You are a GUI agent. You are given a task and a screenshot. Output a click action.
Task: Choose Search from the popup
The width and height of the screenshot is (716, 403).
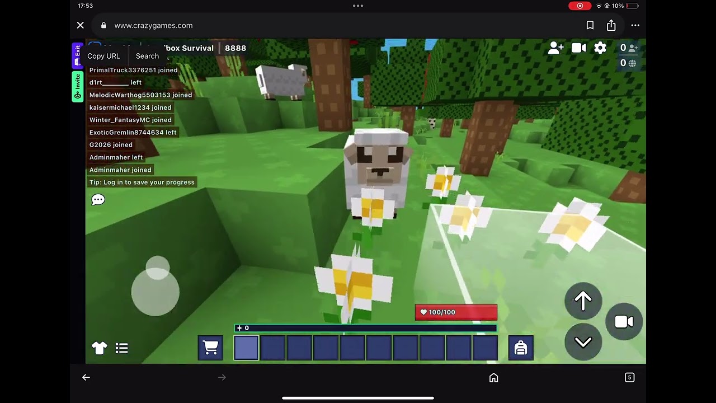147,56
